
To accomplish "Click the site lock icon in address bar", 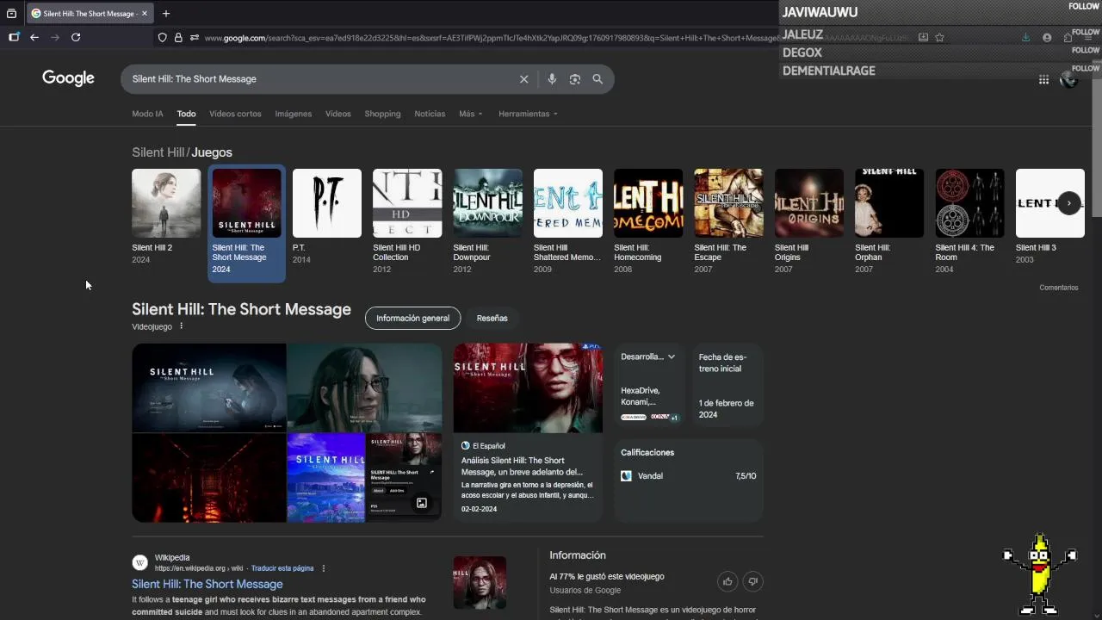I will 178,38.
